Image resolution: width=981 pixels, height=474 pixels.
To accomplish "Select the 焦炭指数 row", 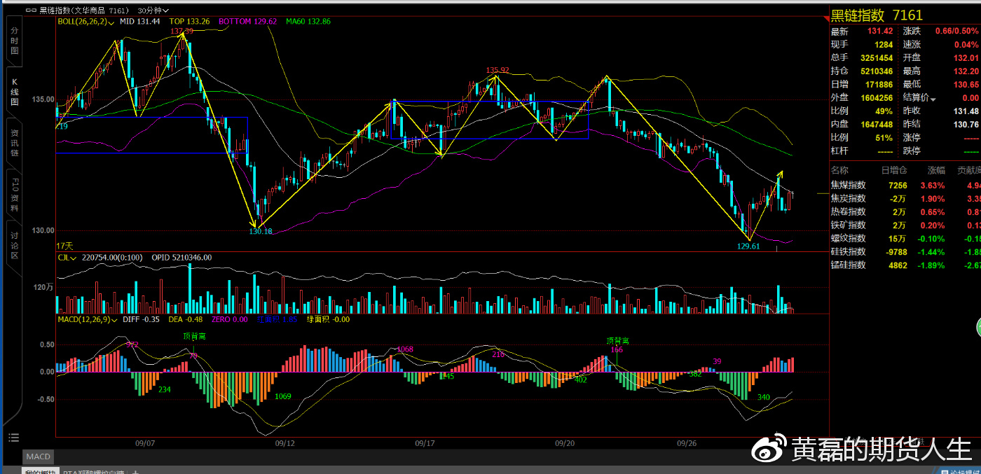I will coord(905,199).
